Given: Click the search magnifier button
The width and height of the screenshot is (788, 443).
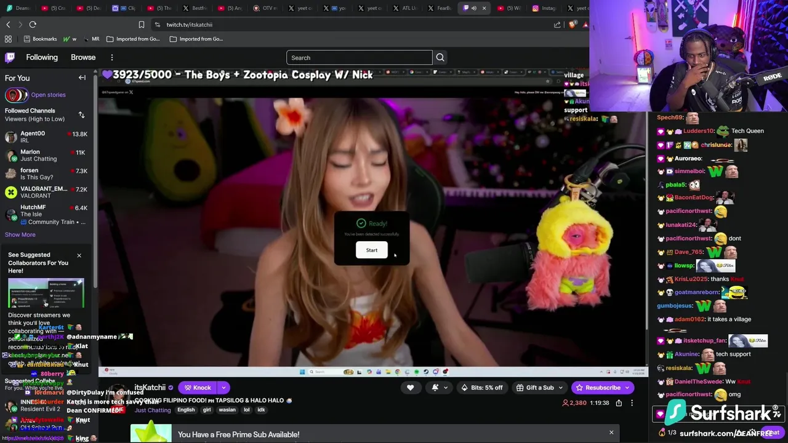Looking at the screenshot, I should (x=440, y=58).
